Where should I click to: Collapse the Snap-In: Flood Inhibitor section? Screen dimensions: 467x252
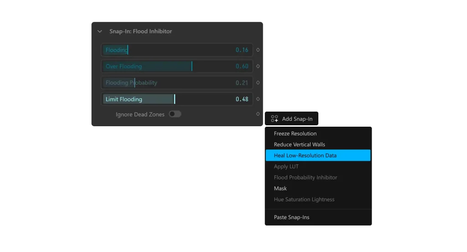(99, 31)
